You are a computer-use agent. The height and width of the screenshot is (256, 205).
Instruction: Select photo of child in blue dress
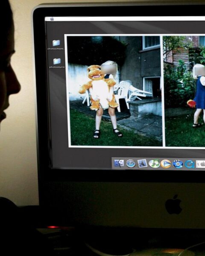[x=185, y=91]
